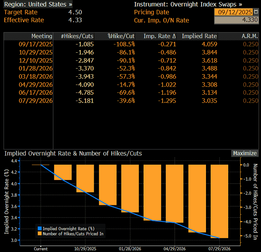Select meeting date 01/28/2026 in table
The height and width of the screenshot is (252, 261).
pos(36,68)
